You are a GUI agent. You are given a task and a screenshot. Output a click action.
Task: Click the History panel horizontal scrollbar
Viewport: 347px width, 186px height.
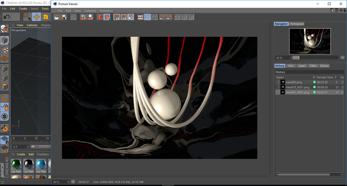coord(304,175)
